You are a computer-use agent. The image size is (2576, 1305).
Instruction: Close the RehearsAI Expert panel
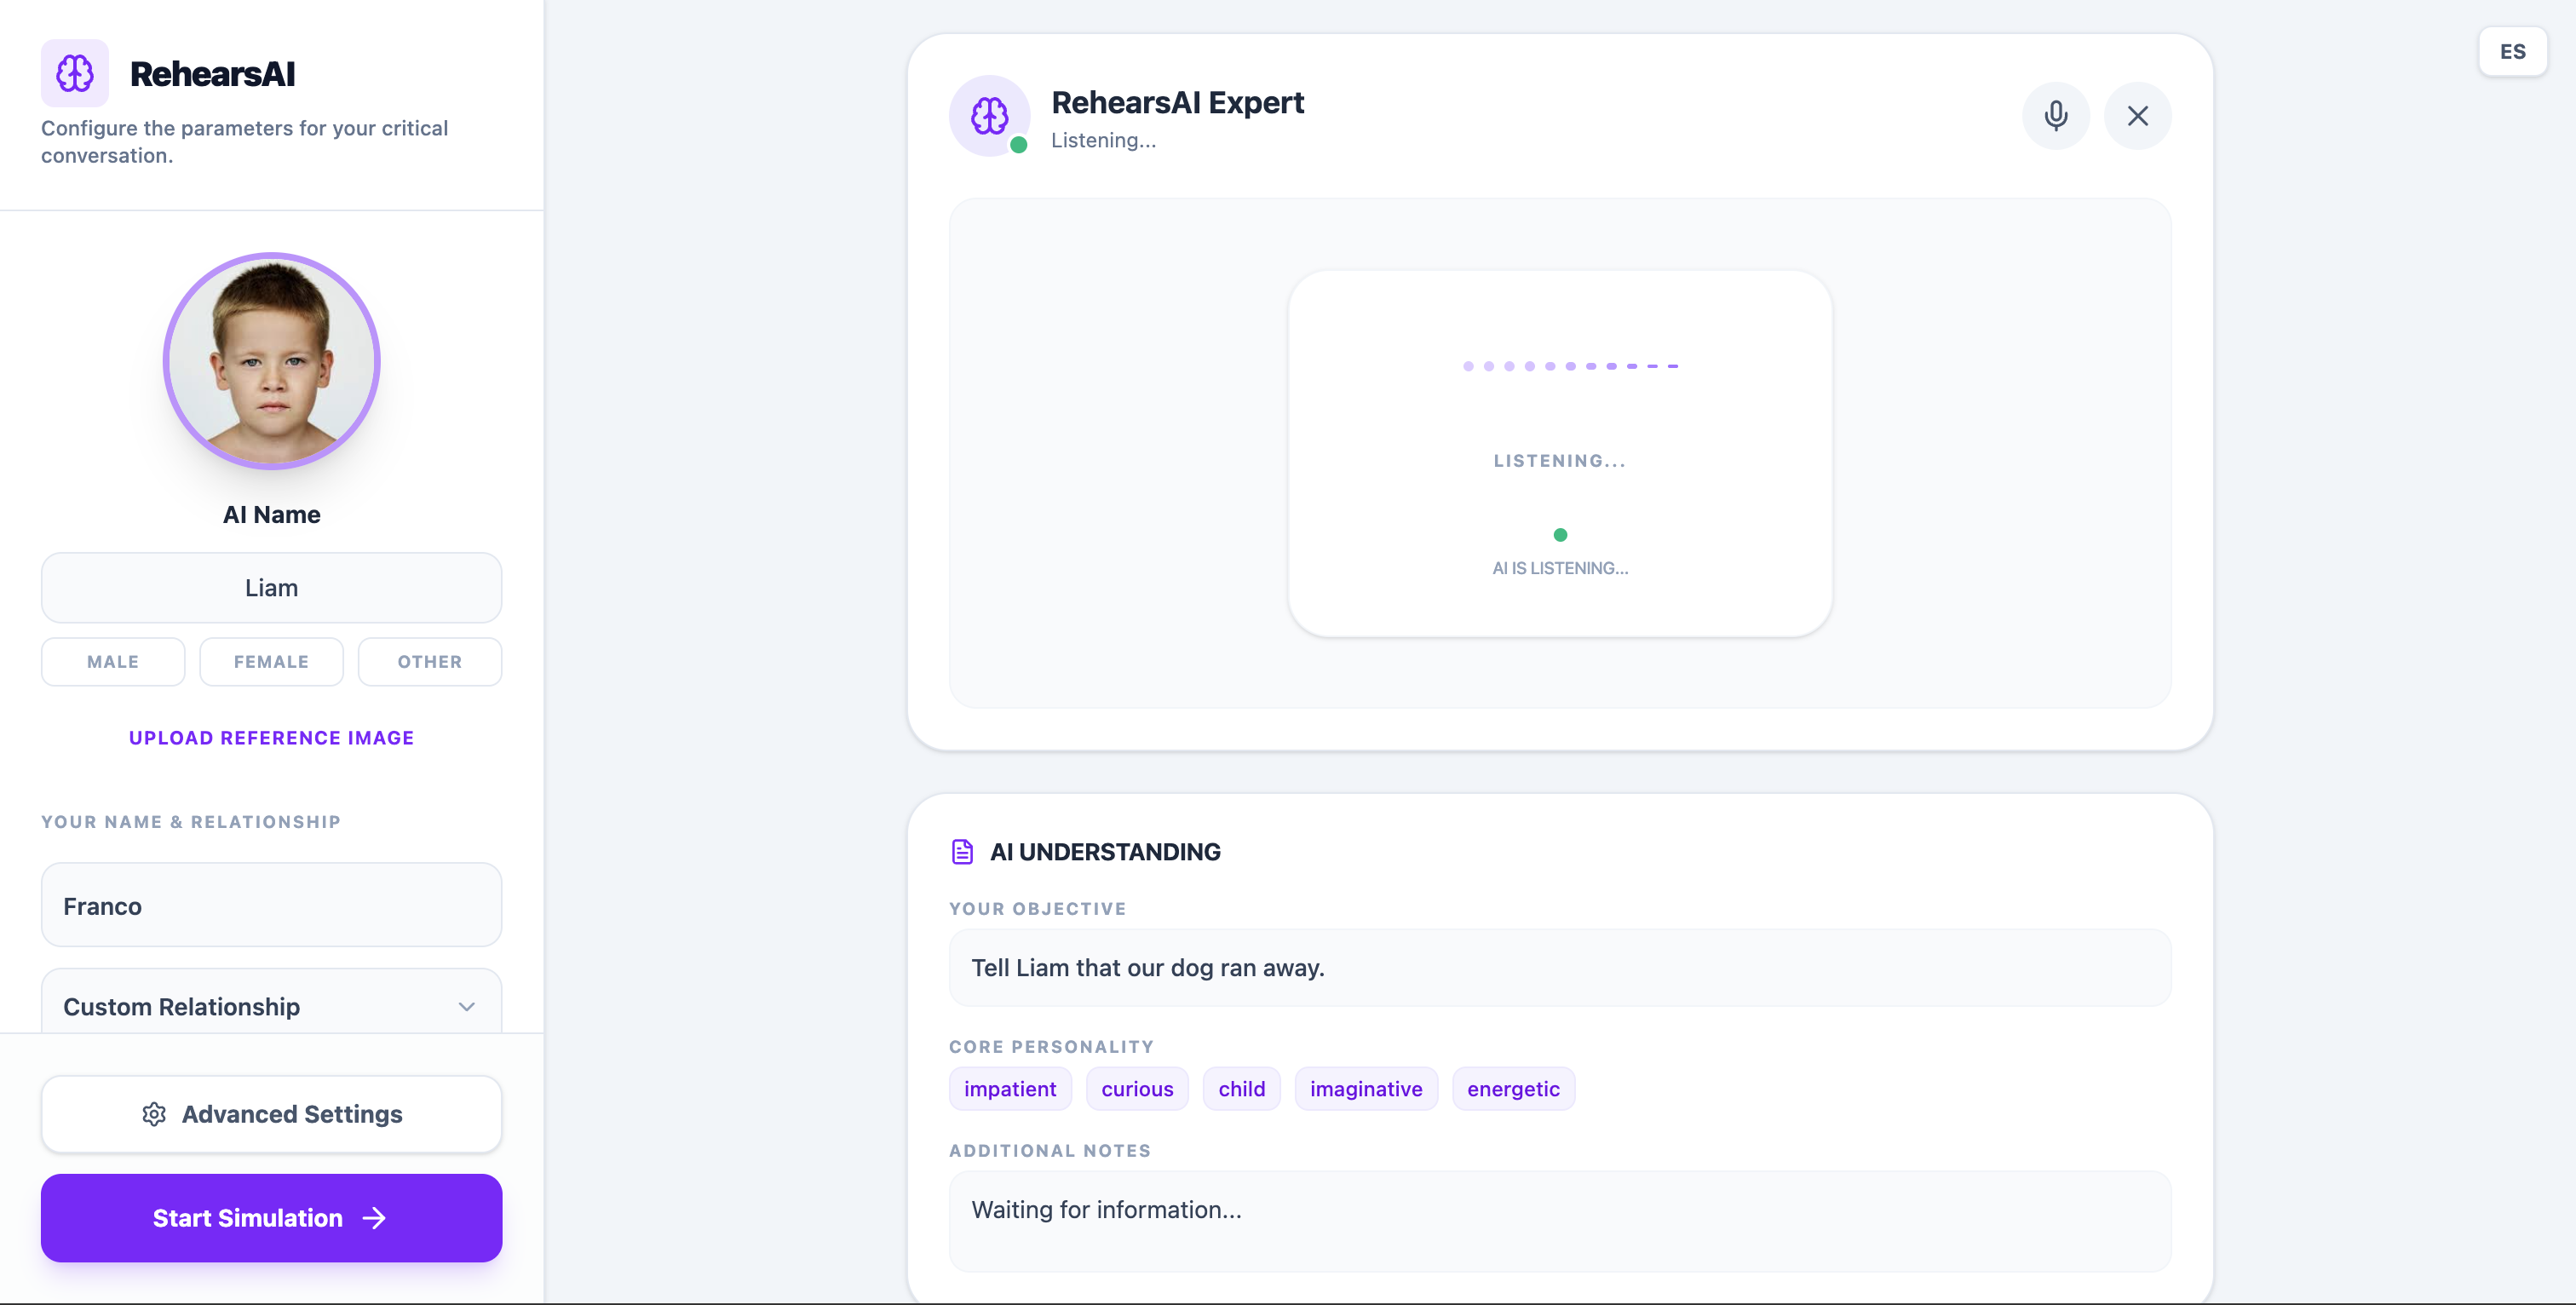click(x=2137, y=116)
